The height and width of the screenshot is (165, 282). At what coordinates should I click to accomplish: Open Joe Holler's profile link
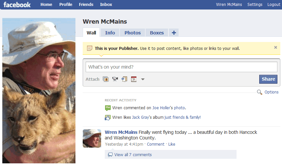click(x=161, y=108)
